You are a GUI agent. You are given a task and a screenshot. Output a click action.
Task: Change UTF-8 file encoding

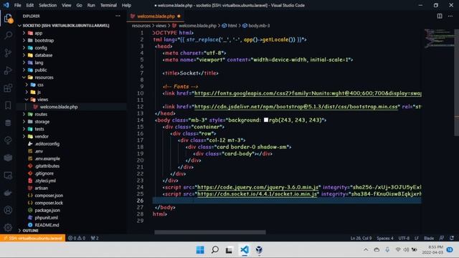pos(404,238)
